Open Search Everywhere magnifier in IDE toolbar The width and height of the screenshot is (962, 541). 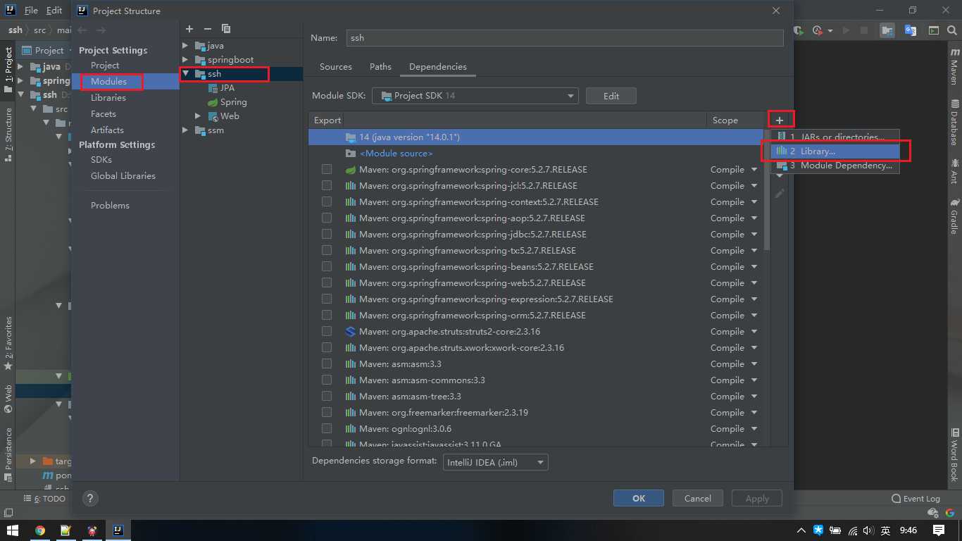coord(953,30)
